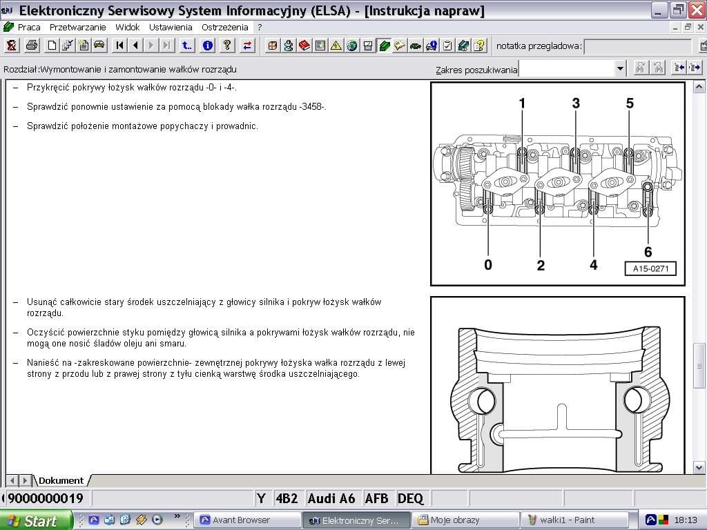Click the half-split box toolbar icon
707x530 pixels.
click(x=368, y=45)
